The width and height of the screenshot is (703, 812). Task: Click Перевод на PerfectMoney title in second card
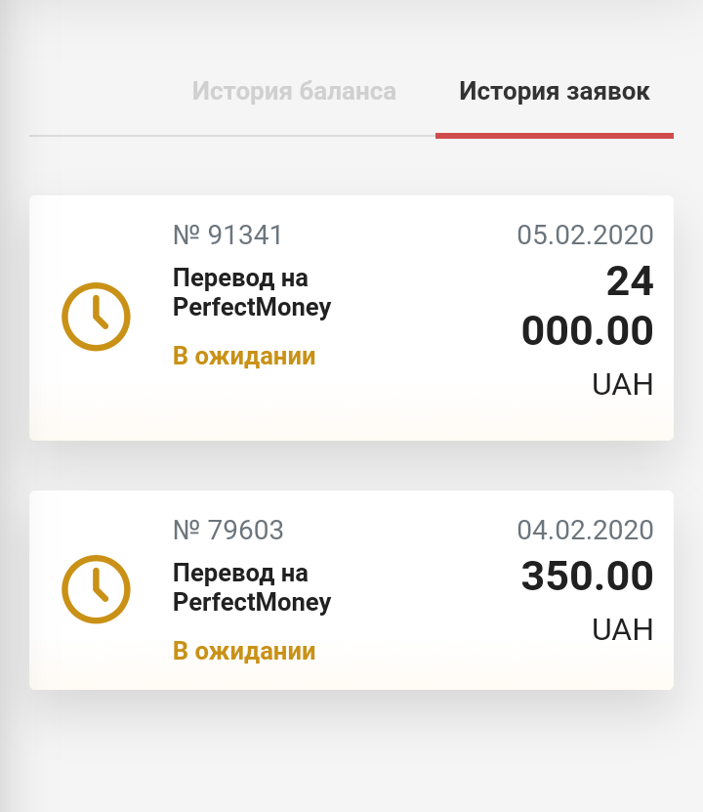tap(252, 588)
